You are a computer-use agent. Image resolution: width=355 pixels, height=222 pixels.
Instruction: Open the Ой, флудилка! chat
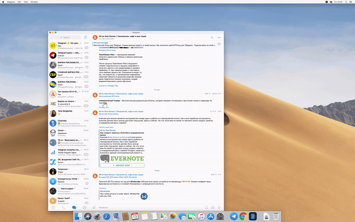tap(69, 162)
